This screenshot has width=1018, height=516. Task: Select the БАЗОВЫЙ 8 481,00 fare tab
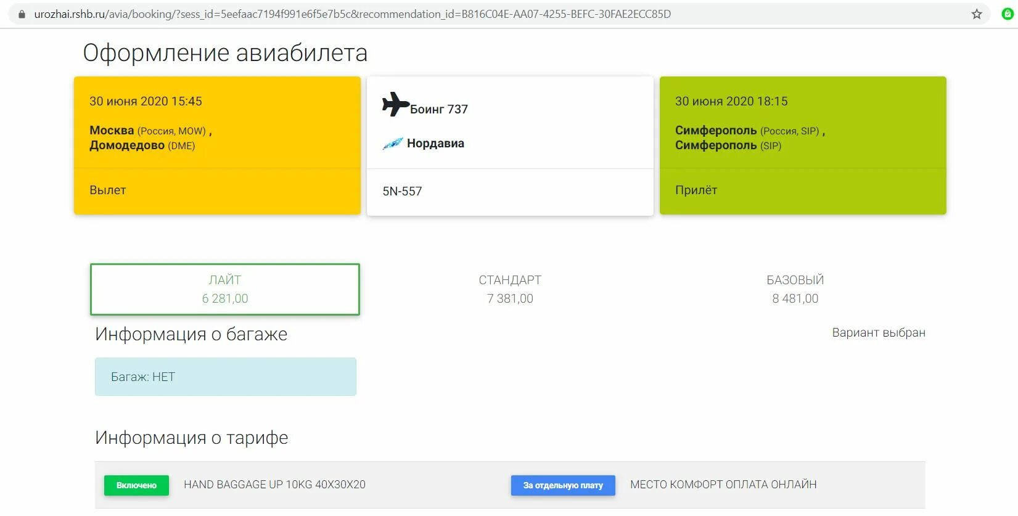point(795,289)
